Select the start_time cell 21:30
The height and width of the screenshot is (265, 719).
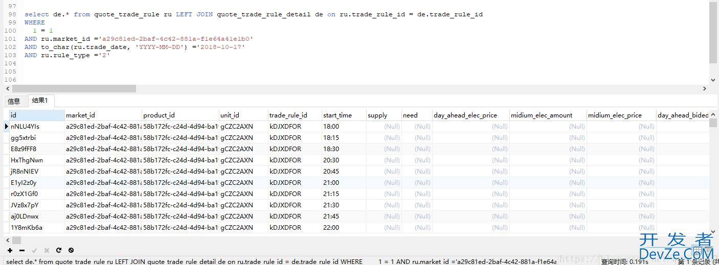(x=344, y=205)
